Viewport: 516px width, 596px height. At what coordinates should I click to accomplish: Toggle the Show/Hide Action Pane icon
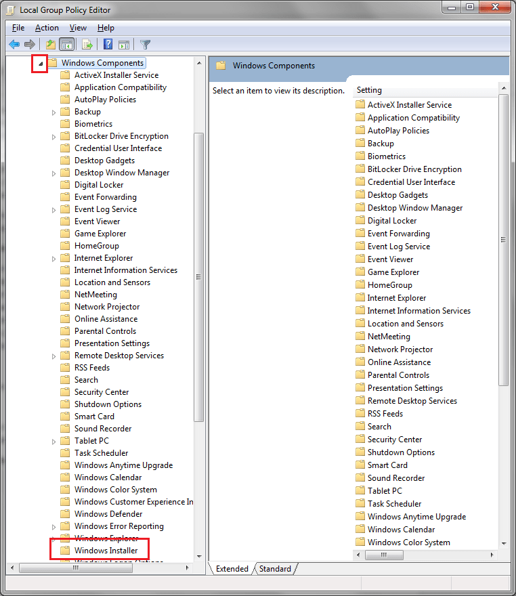pos(124,45)
